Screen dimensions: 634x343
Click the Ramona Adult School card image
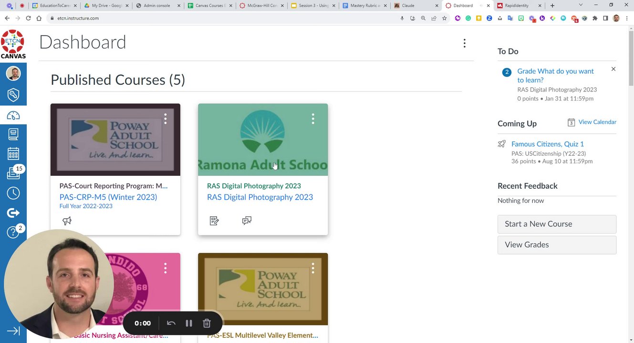coord(263,140)
